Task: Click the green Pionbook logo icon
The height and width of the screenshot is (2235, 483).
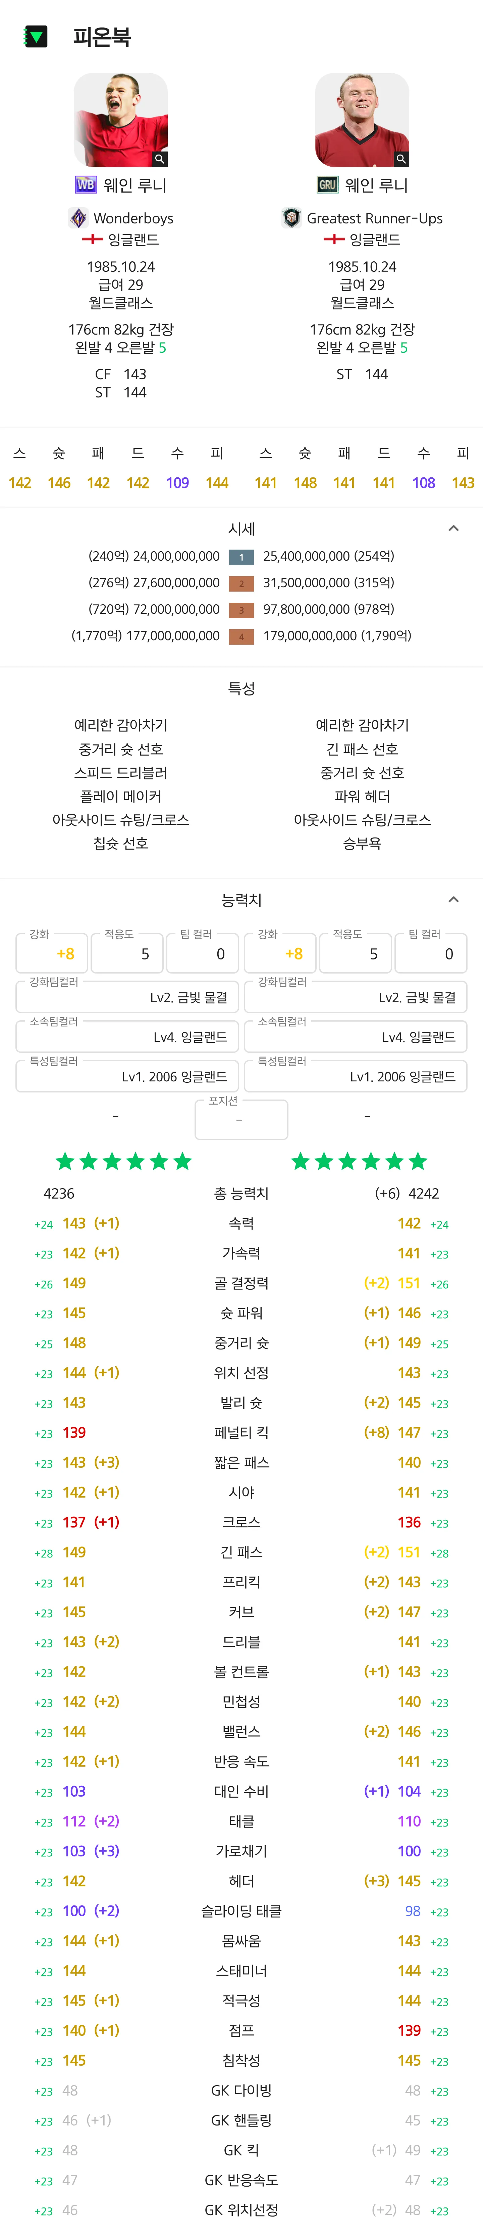Action: tap(36, 36)
